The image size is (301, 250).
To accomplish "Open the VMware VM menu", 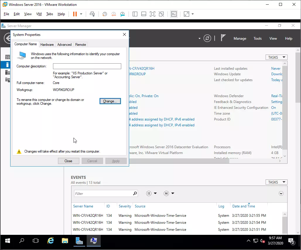I will [39, 14].
